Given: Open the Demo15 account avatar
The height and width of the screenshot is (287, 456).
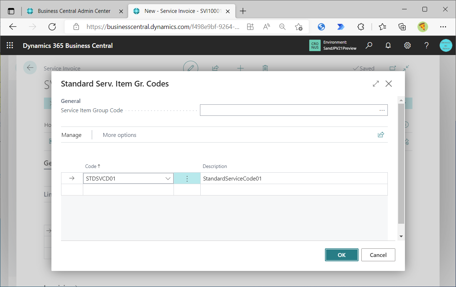Looking at the screenshot, I should click(x=446, y=45).
